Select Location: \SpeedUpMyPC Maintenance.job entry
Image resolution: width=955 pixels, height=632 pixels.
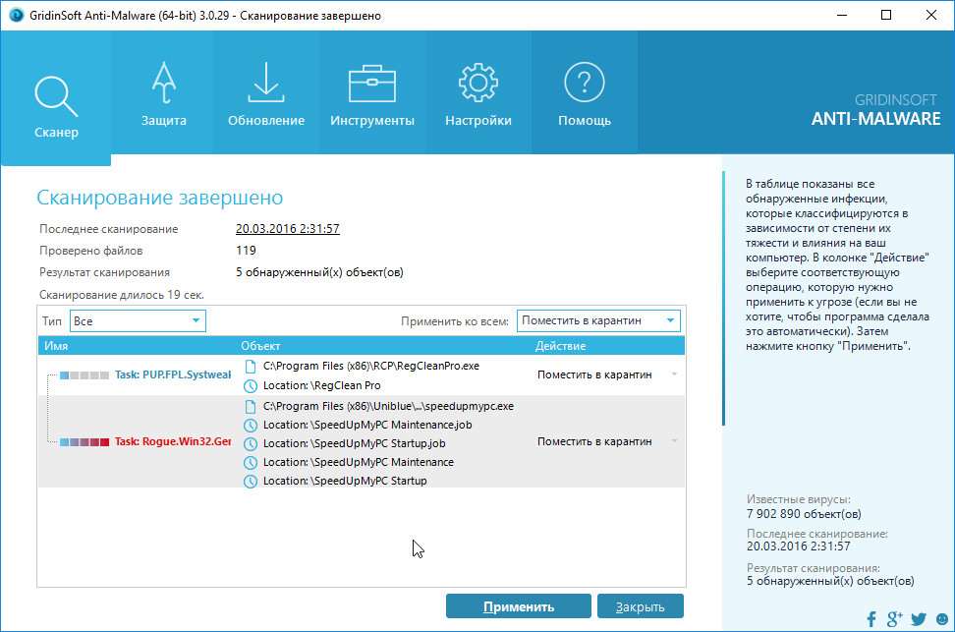(x=367, y=426)
